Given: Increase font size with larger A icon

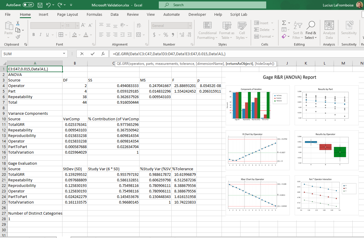Looking at the screenshot, I should [83, 25].
